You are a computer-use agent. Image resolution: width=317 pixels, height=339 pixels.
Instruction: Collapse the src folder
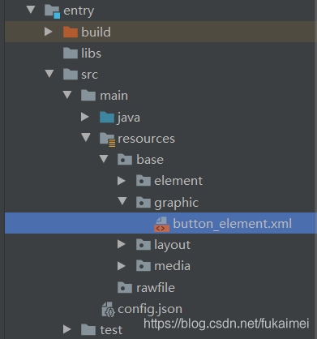(x=49, y=74)
